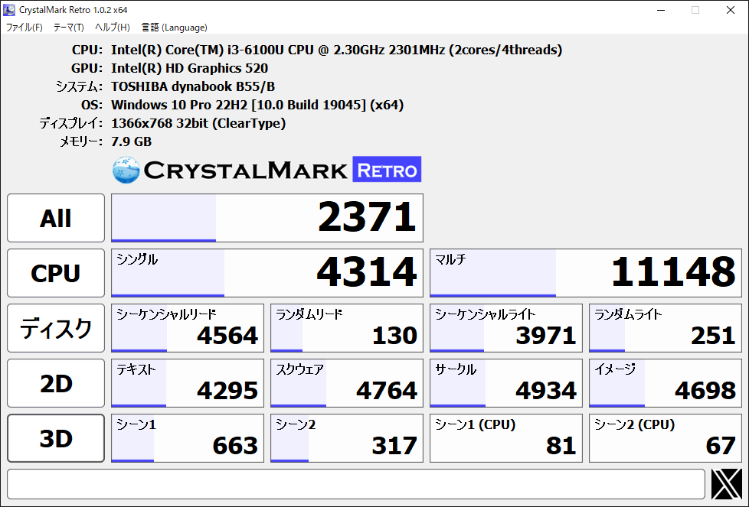Image resolution: width=749 pixels, height=507 pixels.
Task: Run the All benchmark
Action: [x=56, y=218]
